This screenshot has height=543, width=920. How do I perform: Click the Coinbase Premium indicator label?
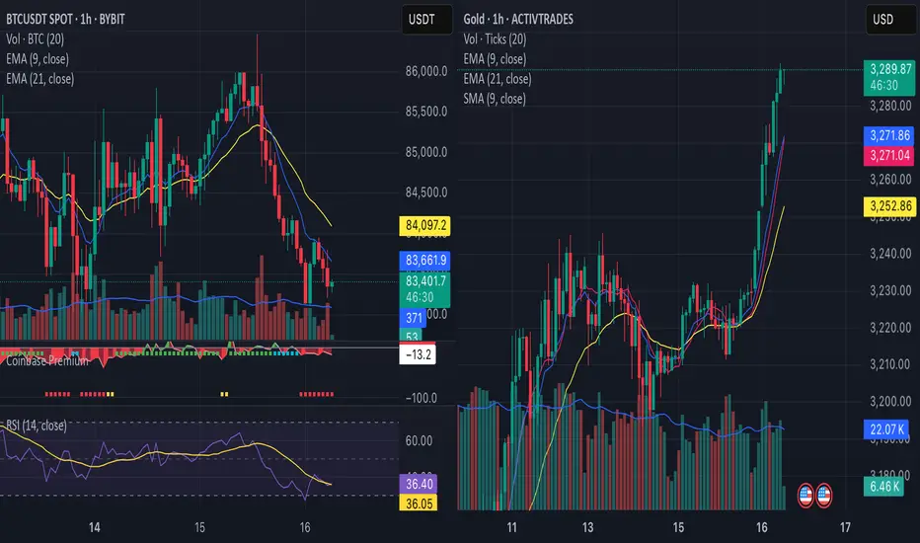(x=47, y=360)
